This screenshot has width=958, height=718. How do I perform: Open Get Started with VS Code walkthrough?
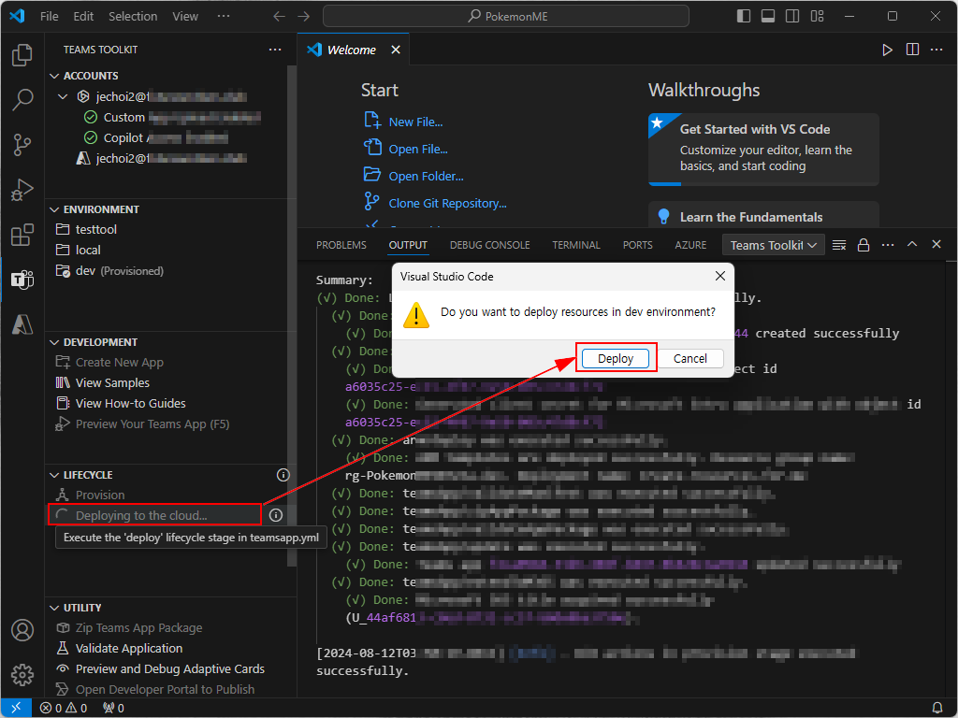click(763, 150)
